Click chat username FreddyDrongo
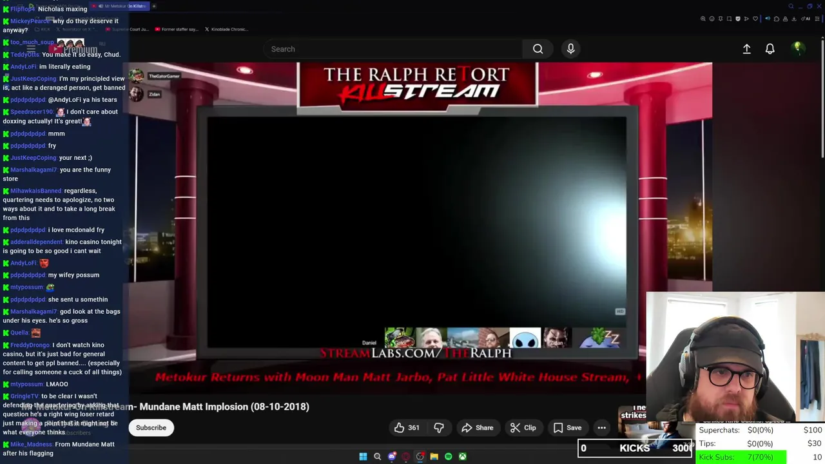The image size is (825, 464). 30,345
